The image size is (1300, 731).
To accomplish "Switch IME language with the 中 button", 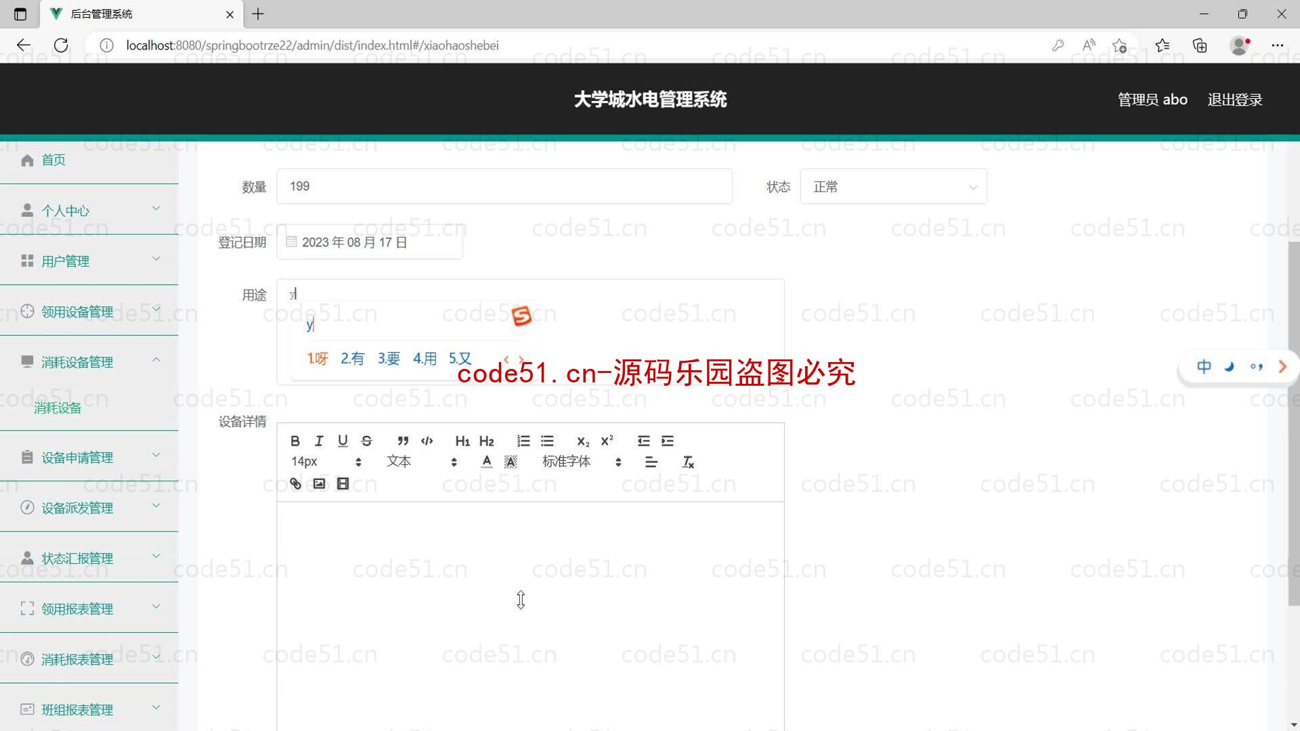I will [x=1204, y=367].
